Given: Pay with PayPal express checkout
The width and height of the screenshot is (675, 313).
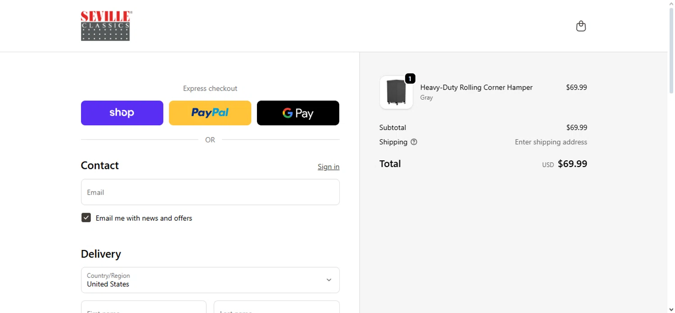Looking at the screenshot, I should [210, 113].
